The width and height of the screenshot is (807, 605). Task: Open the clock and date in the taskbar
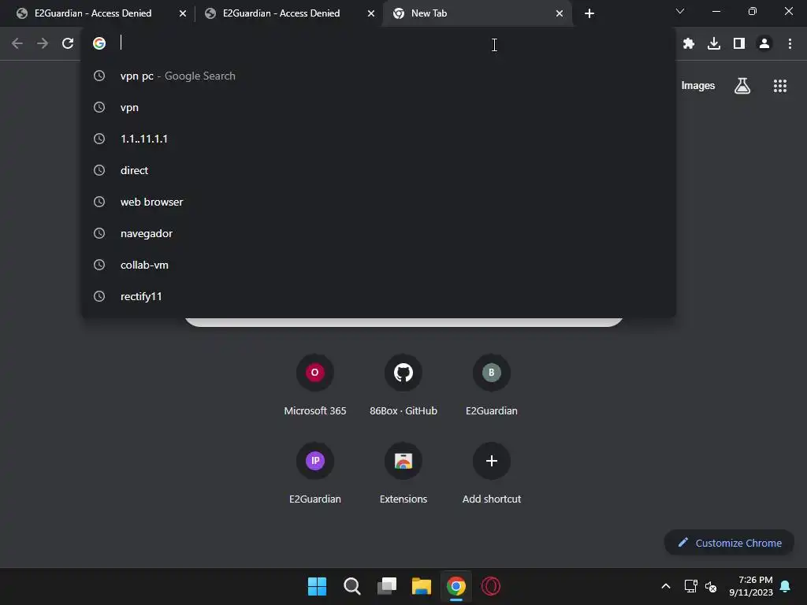tap(751, 586)
